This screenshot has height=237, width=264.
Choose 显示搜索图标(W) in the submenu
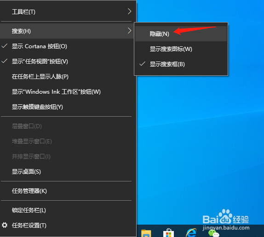181,49
